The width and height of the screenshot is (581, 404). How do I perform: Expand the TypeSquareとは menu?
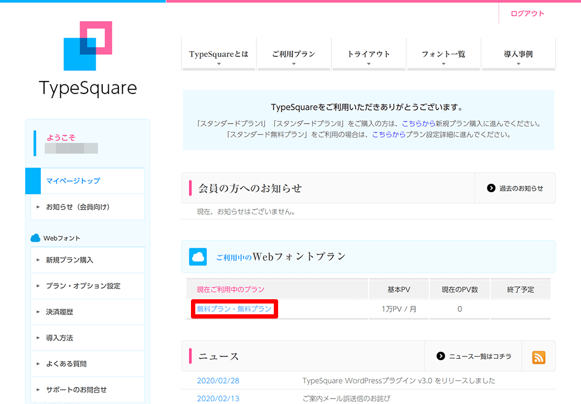tap(218, 54)
